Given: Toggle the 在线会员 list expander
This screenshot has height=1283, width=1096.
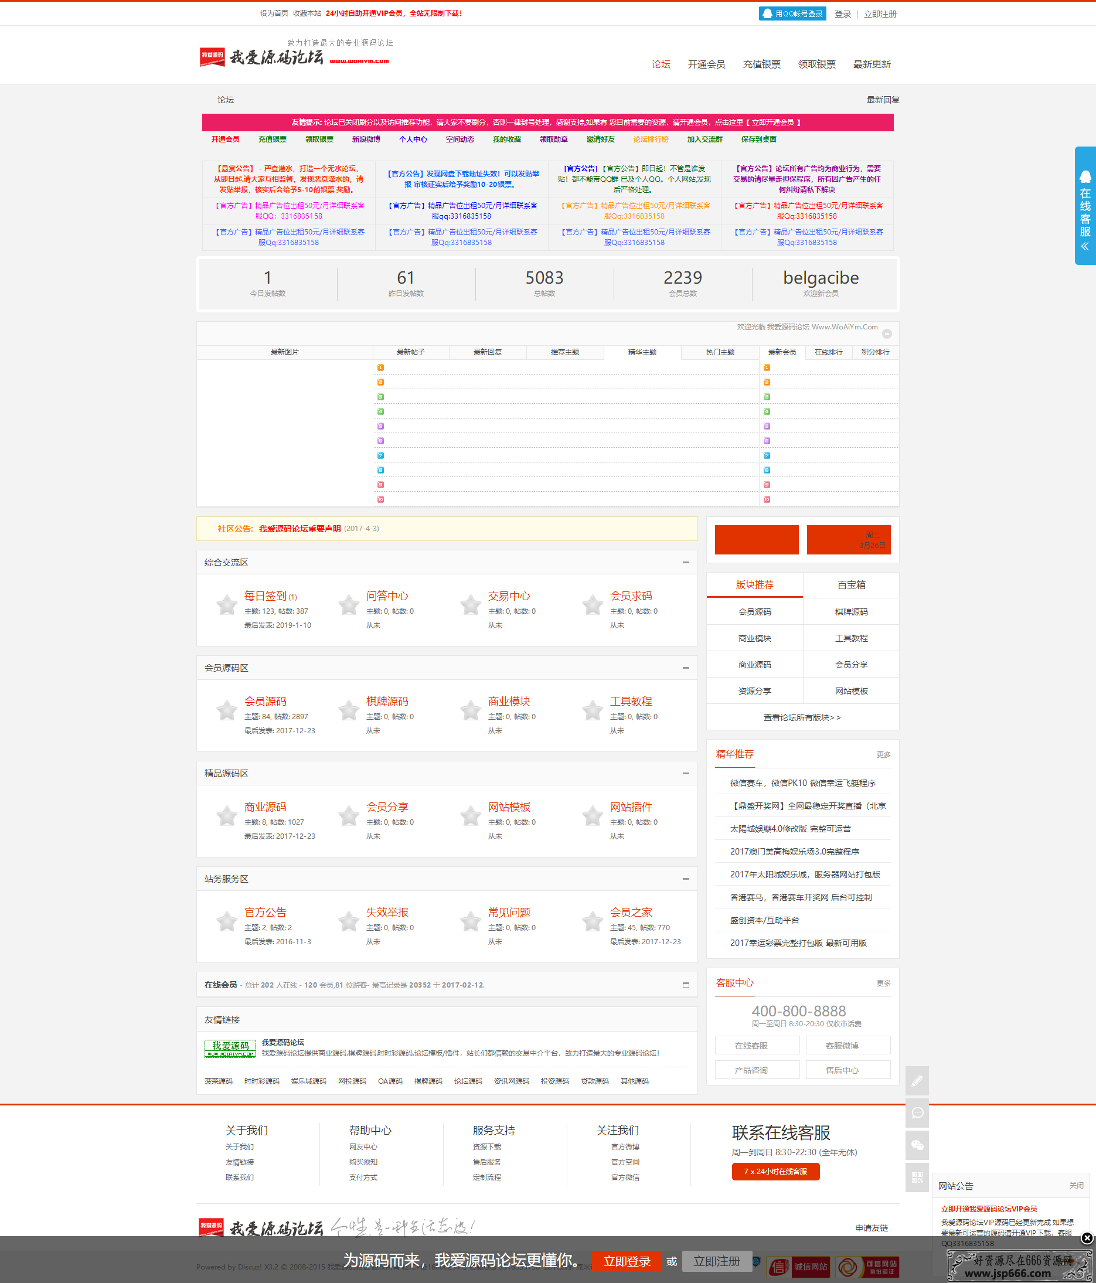Looking at the screenshot, I should 686,985.
